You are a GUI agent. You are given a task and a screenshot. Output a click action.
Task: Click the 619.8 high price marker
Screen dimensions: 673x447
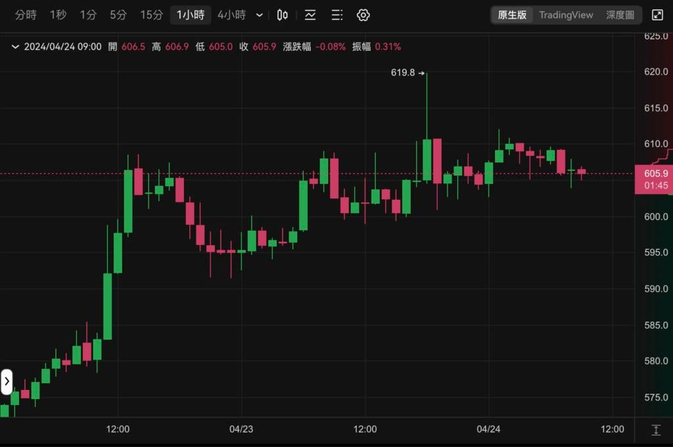tap(407, 73)
